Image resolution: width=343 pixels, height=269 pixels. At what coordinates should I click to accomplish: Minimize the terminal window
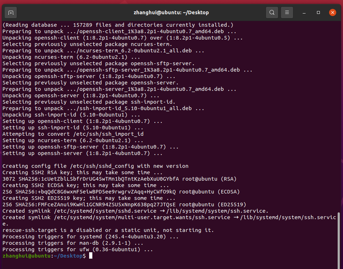(304, 13)
